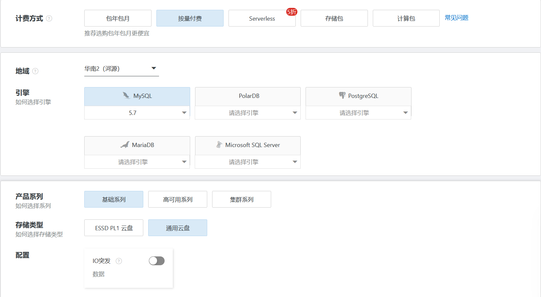The width and height of the screenshot is (541, 297).
Task: Open SQL Server 请选择引擎 dropdown
Action: 248,162
